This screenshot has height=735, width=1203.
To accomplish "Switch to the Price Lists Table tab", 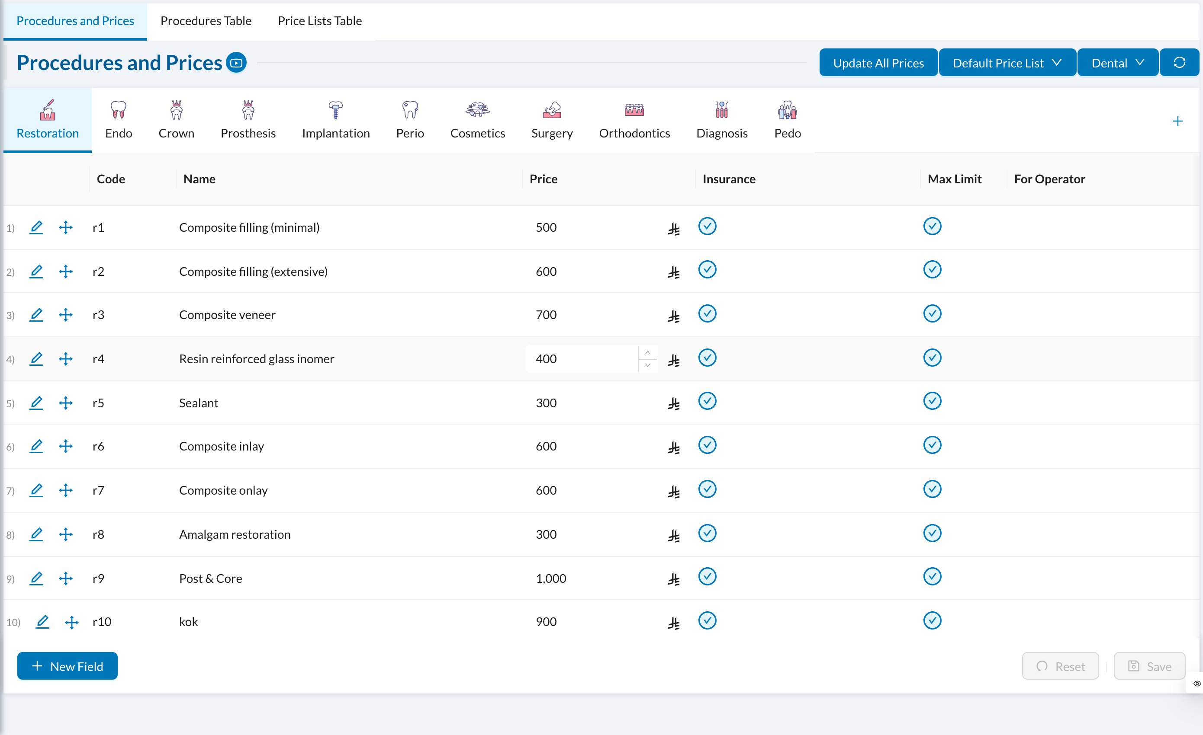I will tap(320, 20).
